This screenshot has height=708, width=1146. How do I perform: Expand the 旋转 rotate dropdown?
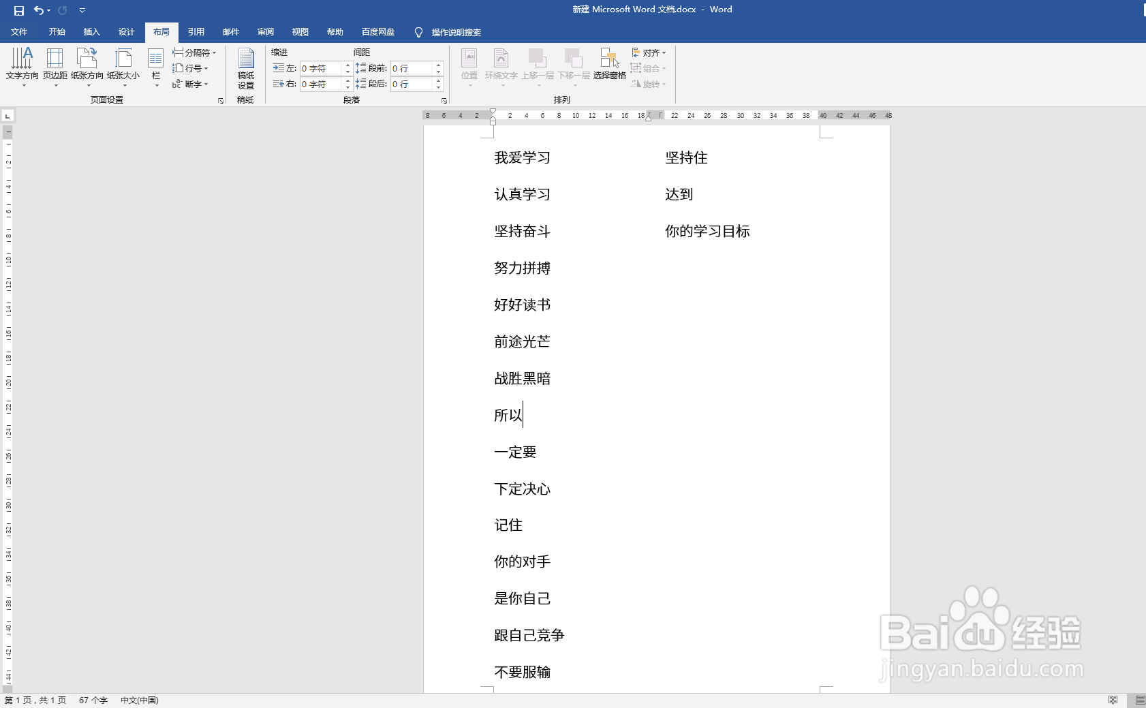click(x=649, y=84)
